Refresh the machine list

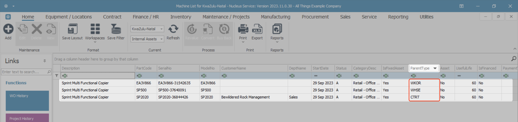173,29
